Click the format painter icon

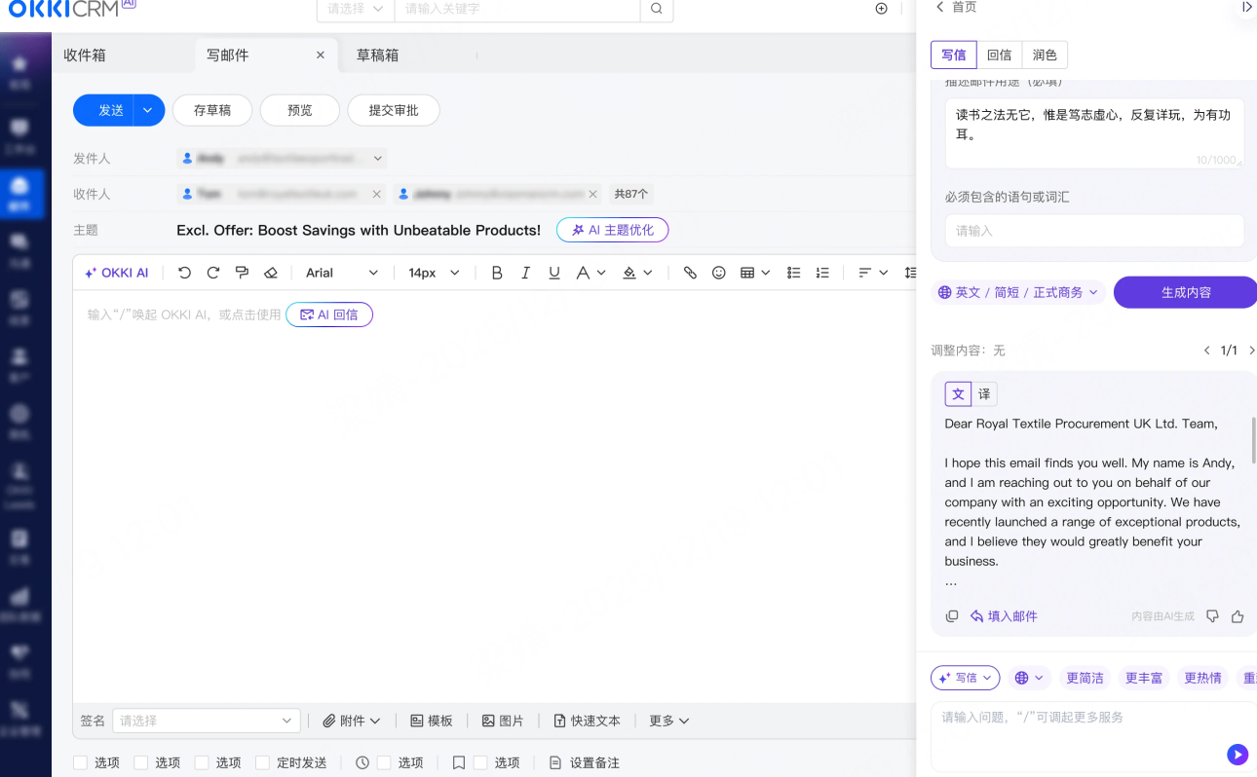[x=242, y=273]
